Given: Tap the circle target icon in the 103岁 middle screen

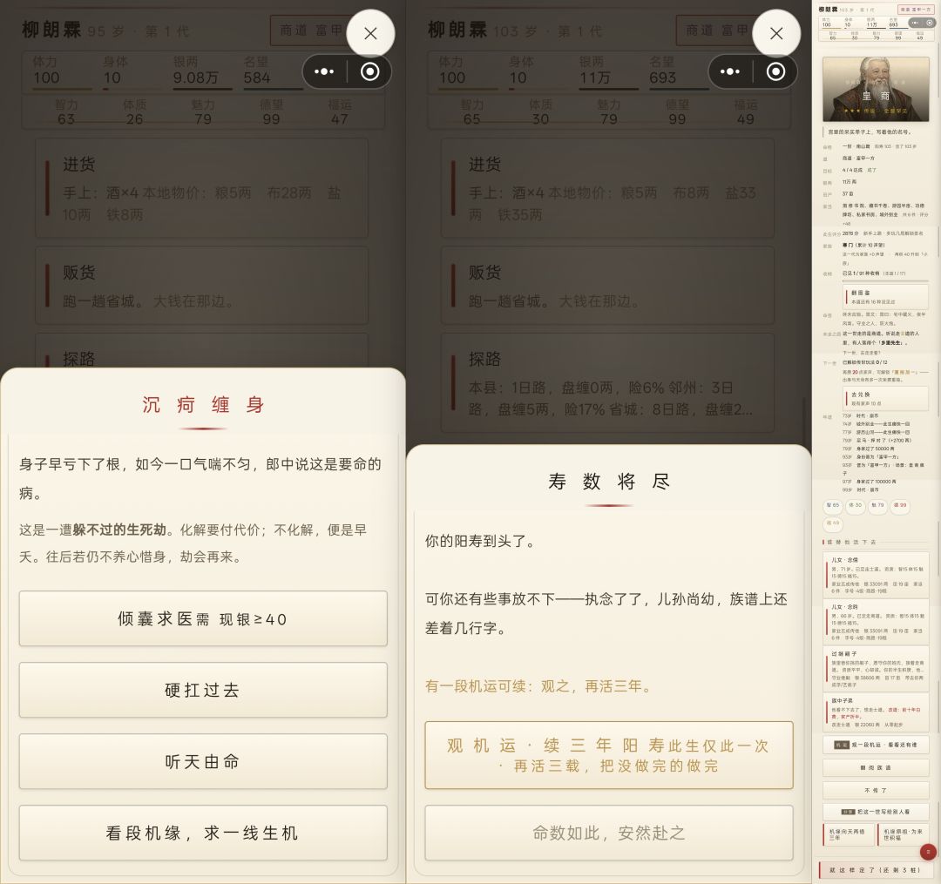Looking at the screenshot, I should coord(775,72).
